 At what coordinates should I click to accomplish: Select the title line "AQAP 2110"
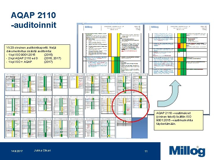point(33,15)
